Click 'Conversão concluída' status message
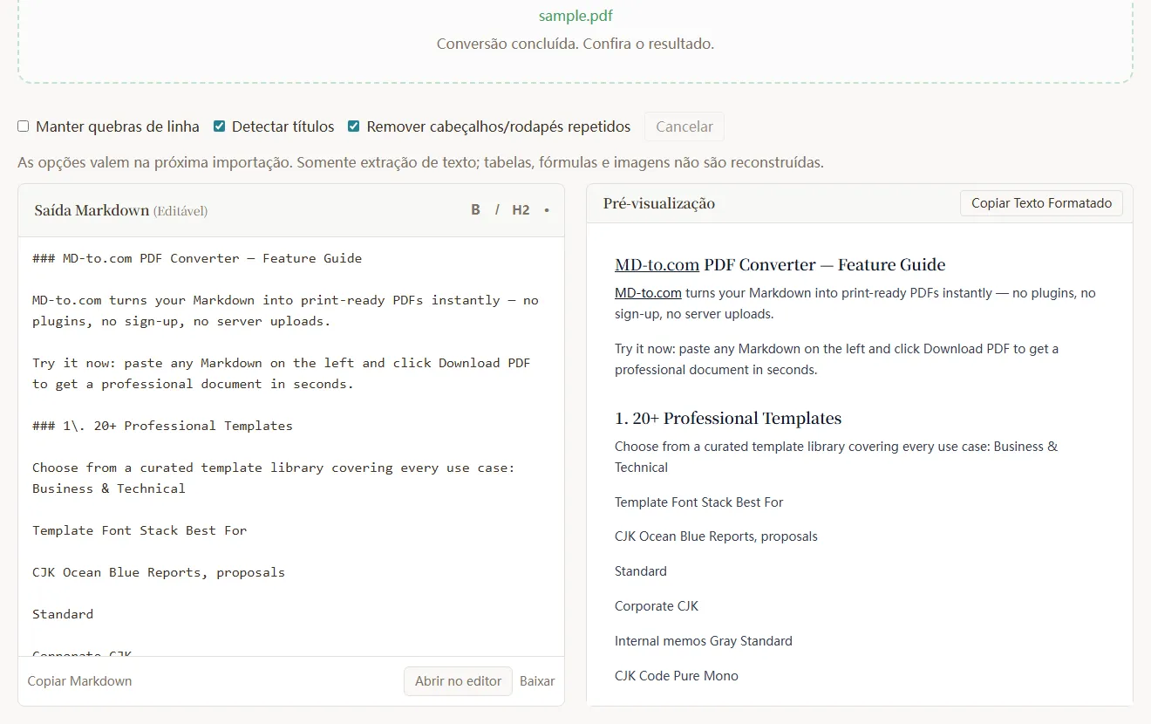The height and width of the screenshot is (724, 1151). point(575,44)
